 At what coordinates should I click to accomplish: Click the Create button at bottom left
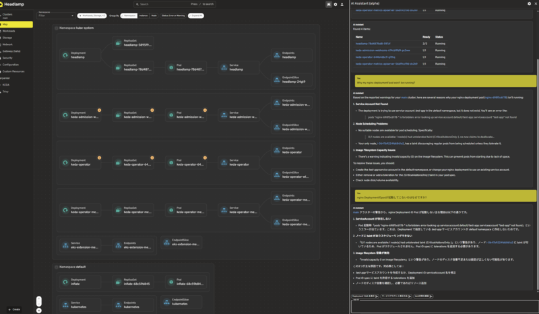point(14,309)
